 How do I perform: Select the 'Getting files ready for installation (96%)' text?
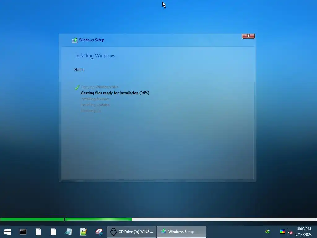[x=115, y=93]
